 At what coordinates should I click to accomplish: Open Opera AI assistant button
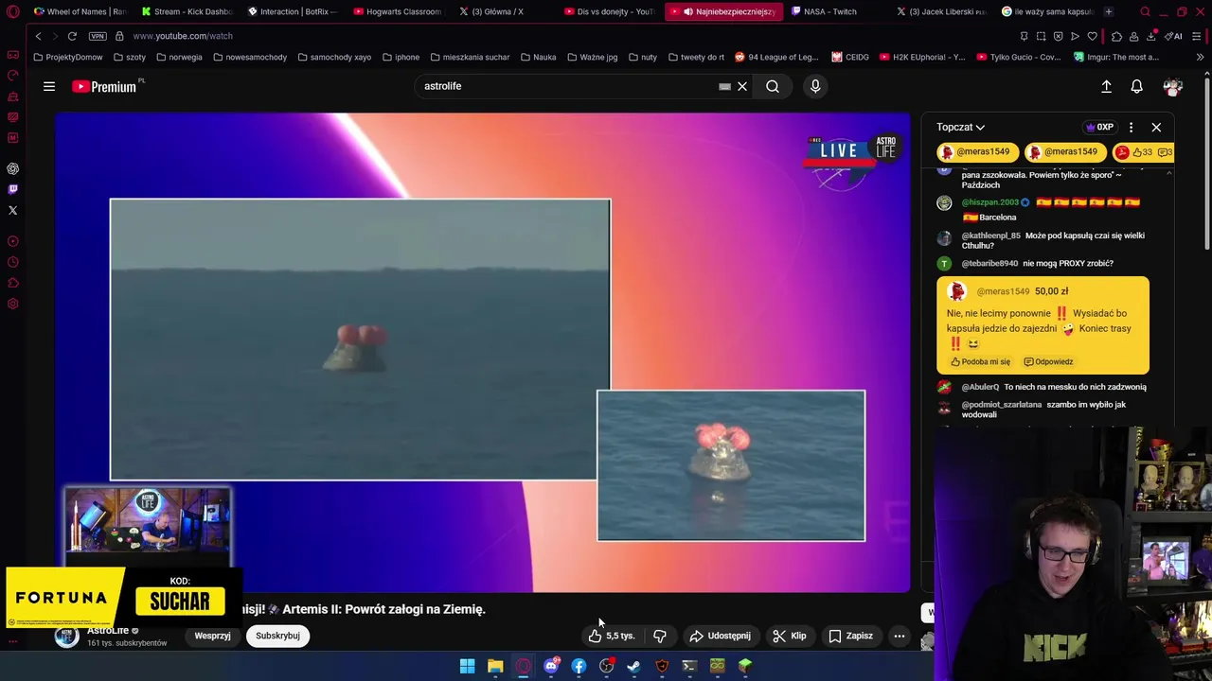click(x=1173, y=36)
